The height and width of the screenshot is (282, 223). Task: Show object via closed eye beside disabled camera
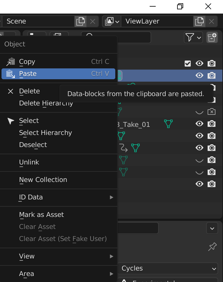point(199,112)
